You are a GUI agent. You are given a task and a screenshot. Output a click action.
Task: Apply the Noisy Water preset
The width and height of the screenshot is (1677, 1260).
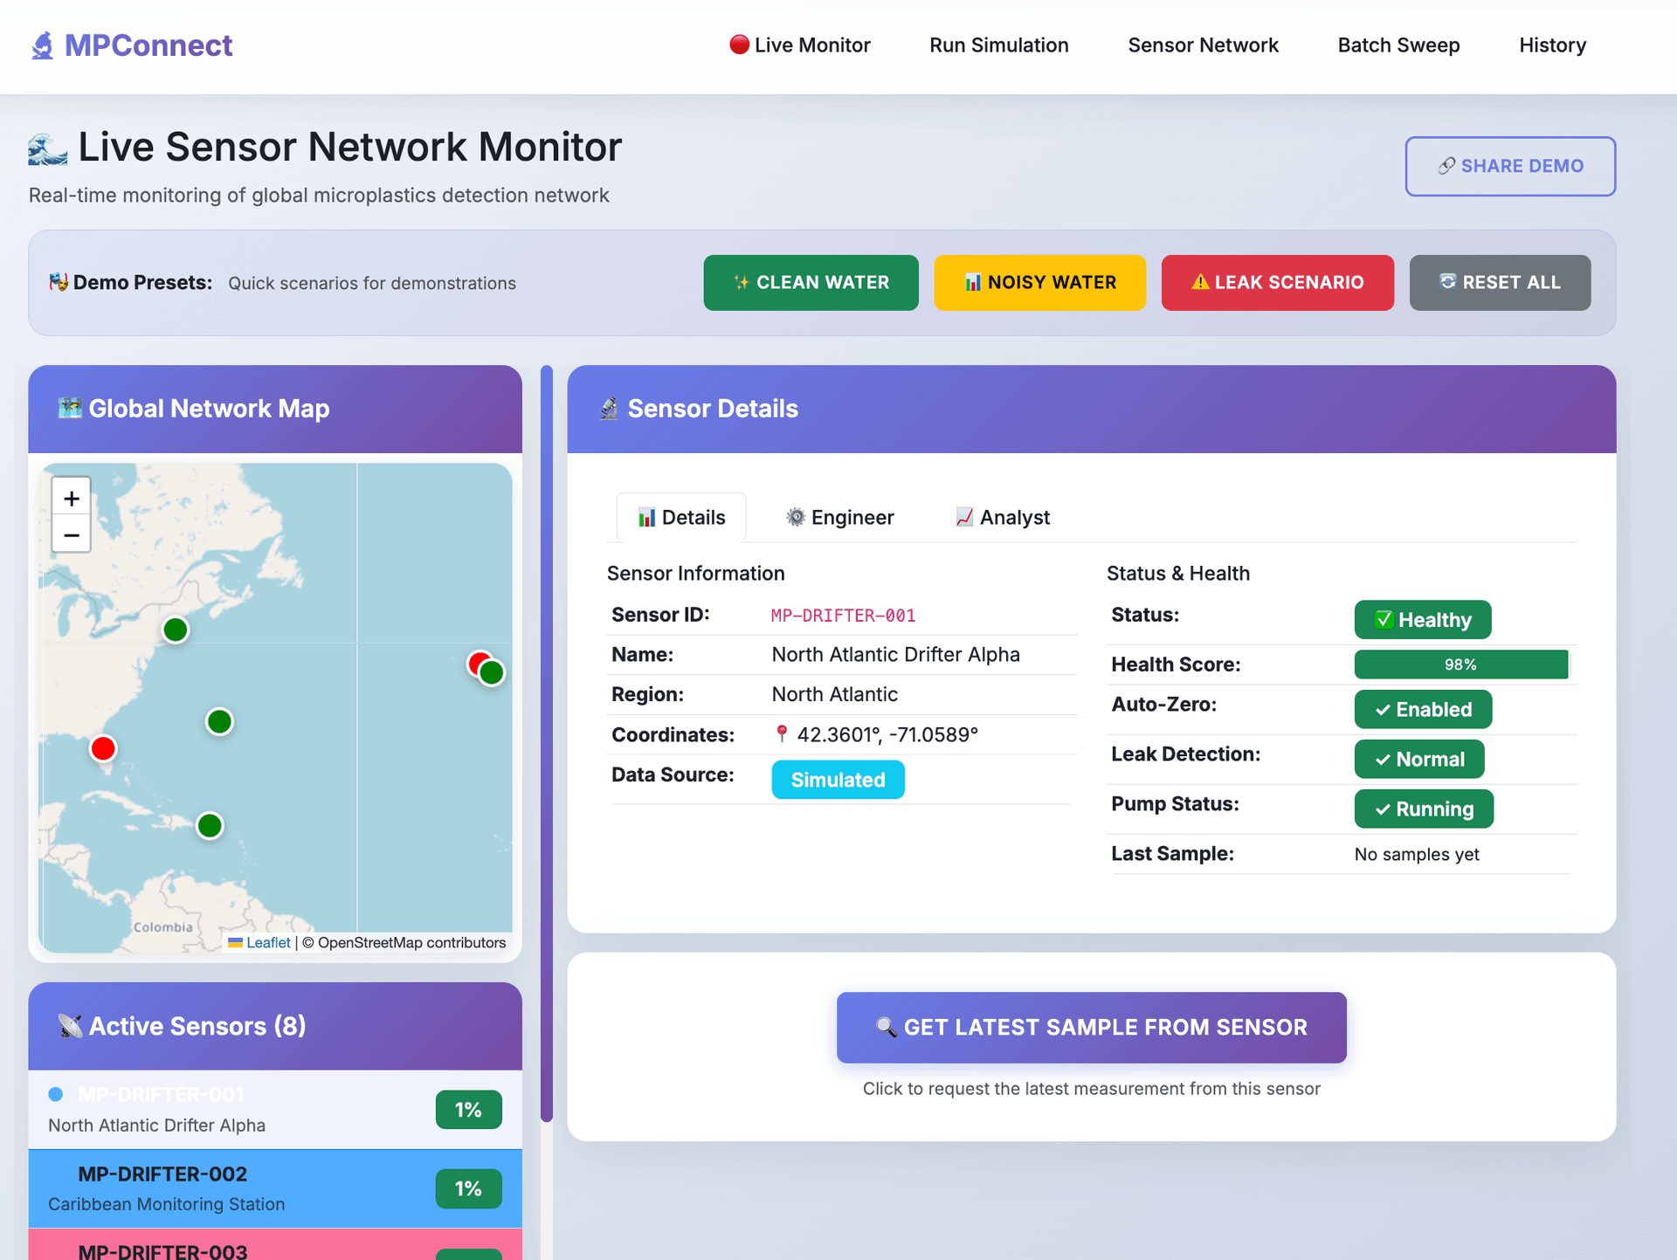pos(1039,282)
